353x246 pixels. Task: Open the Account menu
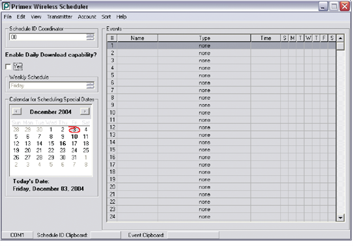click(87, 17)
